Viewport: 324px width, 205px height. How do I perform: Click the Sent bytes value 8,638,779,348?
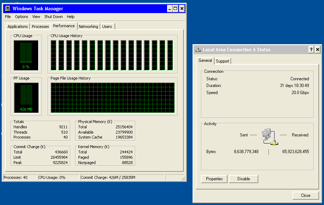[x=246, y=152]
